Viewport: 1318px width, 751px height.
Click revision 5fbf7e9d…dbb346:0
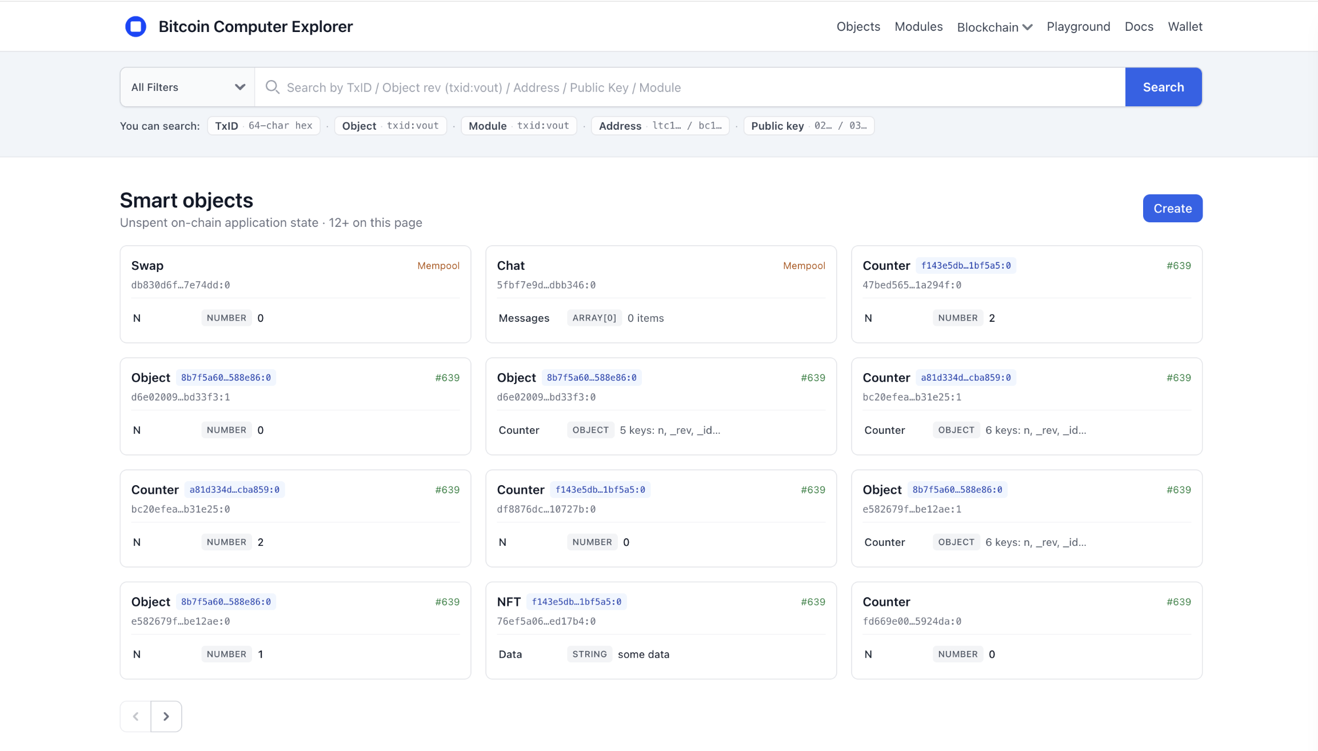(x=546, y=285)
